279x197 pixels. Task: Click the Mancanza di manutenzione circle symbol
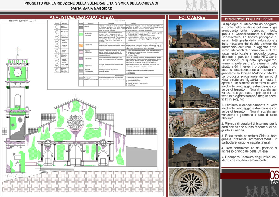pyautogui.click(x=57, y=37)
